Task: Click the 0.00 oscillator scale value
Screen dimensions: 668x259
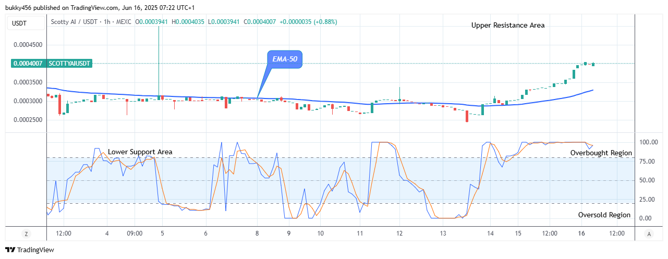Action: pos(646,218)
